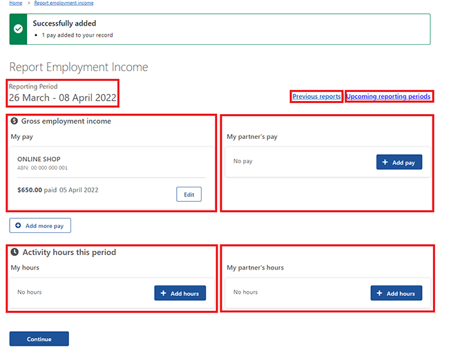Image resolution: width=449 pixels, height=356 pixels.
Task: Edit the ONLINE SHOP pay entry
Action: tap(189, 194)
